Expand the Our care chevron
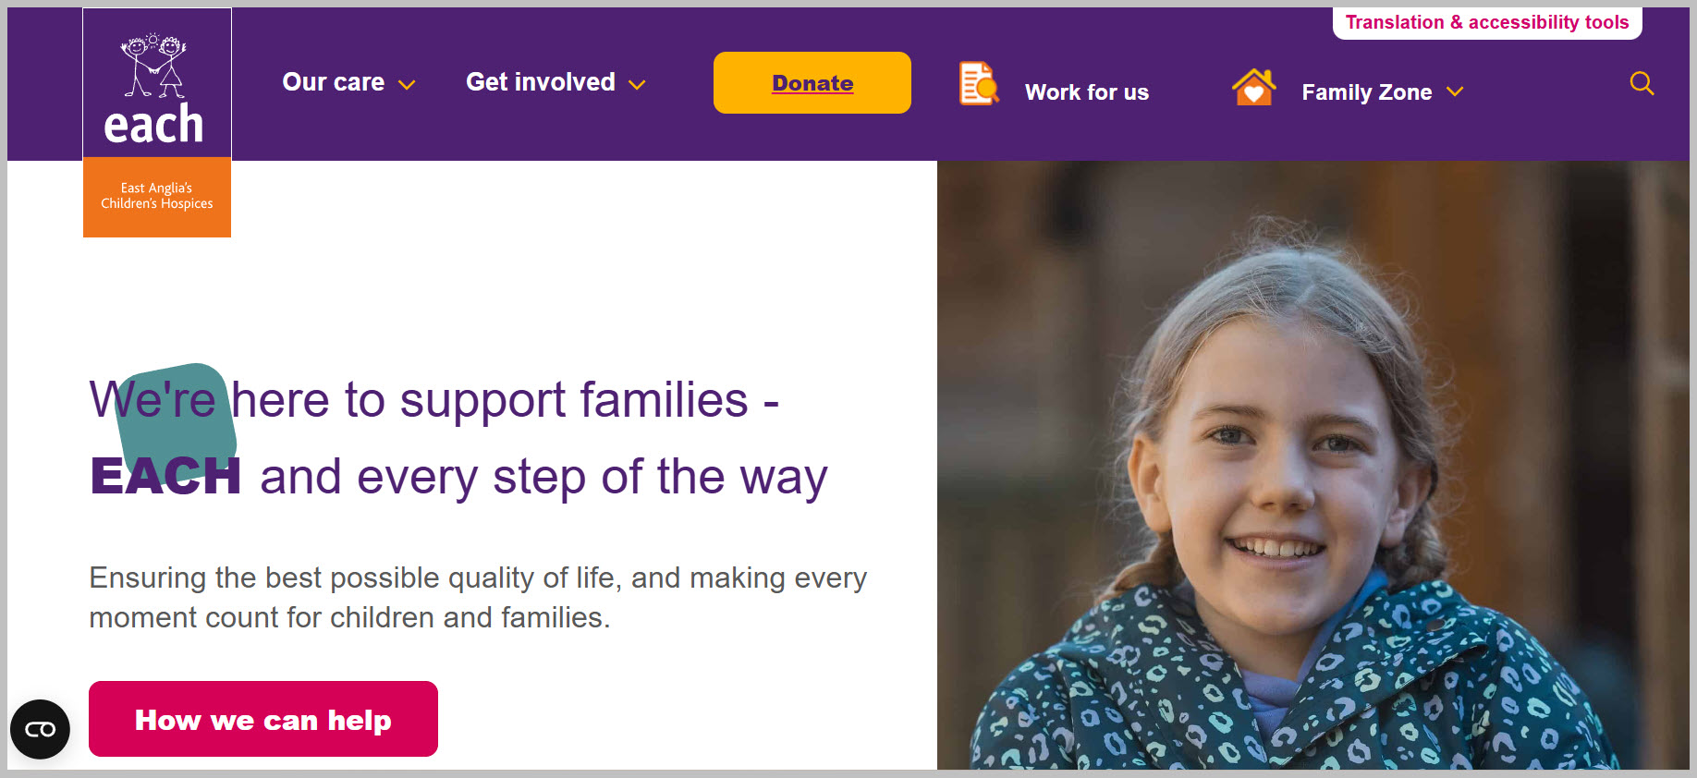 click(x=407, y=85)
